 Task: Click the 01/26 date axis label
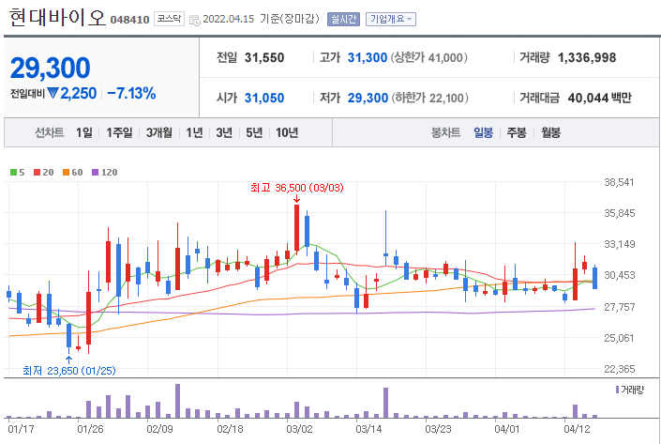90,429
